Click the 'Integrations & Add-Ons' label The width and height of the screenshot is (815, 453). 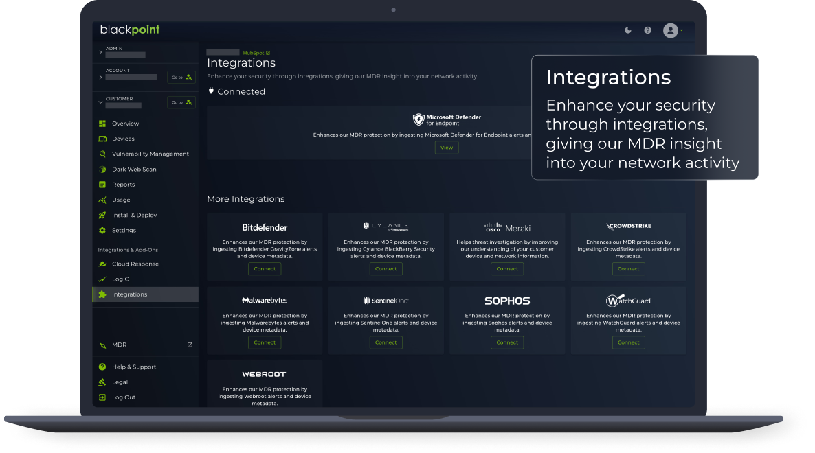[x=128, y=250]
